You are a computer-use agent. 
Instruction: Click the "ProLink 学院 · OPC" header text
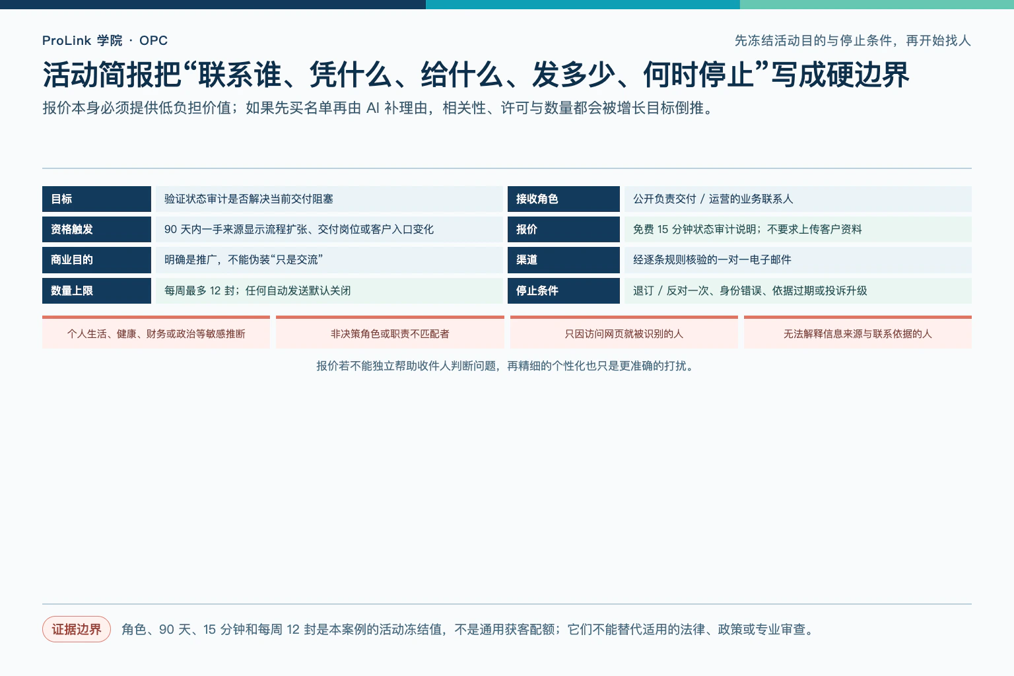coord(105,40)
